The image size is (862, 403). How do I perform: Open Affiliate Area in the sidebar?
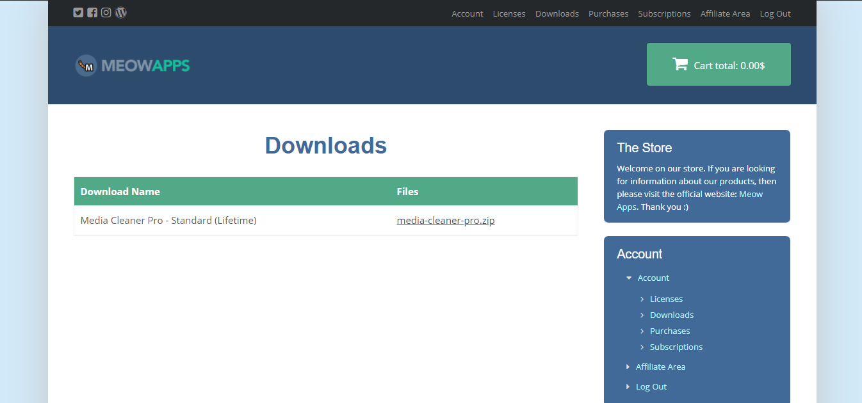660,367
